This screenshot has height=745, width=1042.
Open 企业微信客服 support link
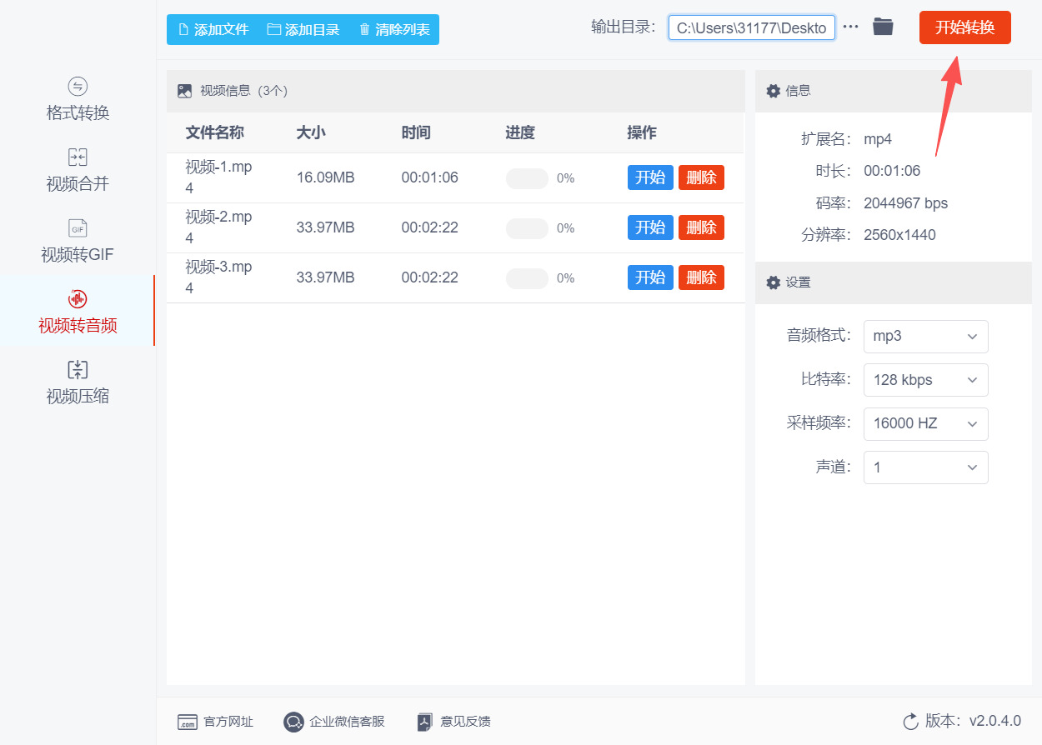click(347, 722)
